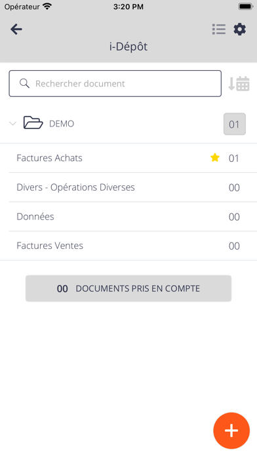Focus the Rechercher document search field

point(115,83)
